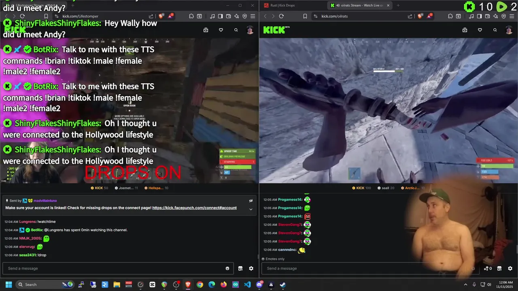Click madvillainluna username in pinned message
Viewport: 518px width, 291px height.
(x=45, y=200)
